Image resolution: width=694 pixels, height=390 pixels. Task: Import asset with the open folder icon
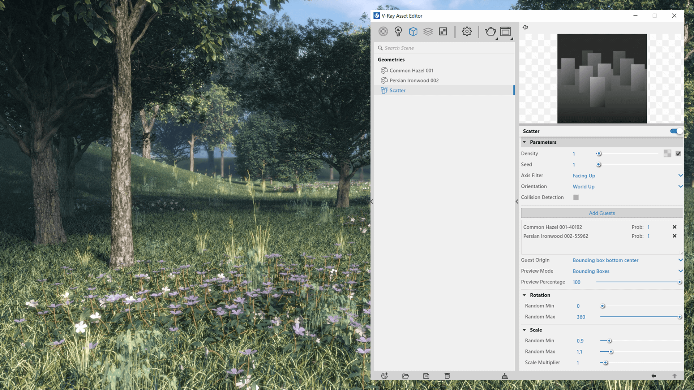tap(405, 376)
